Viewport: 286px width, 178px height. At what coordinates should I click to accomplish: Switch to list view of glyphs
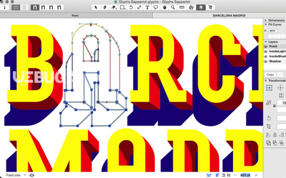click(24, 8)
